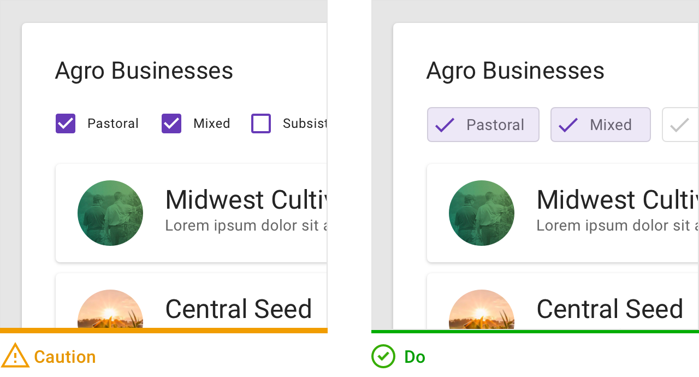Toggle the Pastoral filter chip
Image resolution: width=699 pixels, height=377 pixels.
[483, 125]
